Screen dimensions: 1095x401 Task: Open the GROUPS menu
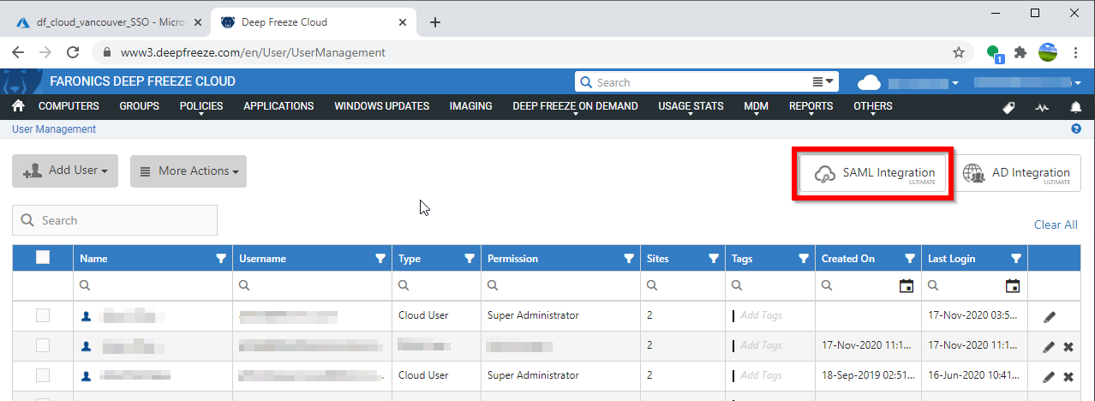(x=140, y=107)
